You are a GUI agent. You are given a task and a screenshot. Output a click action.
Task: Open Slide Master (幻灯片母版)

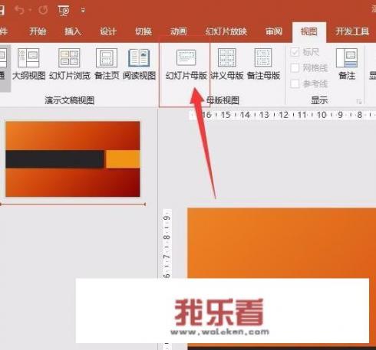tap(186, 64)
